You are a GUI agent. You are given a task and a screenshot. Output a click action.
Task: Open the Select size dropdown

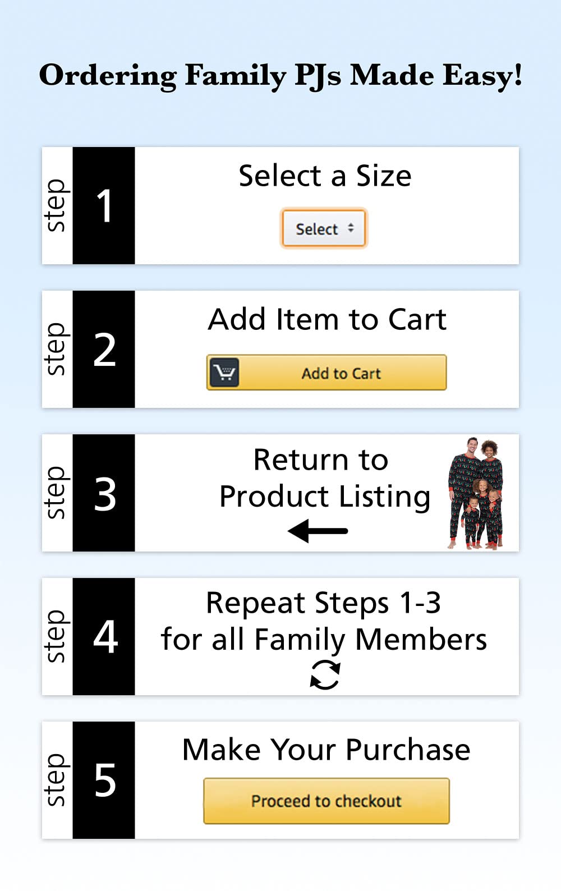point(324,229)
